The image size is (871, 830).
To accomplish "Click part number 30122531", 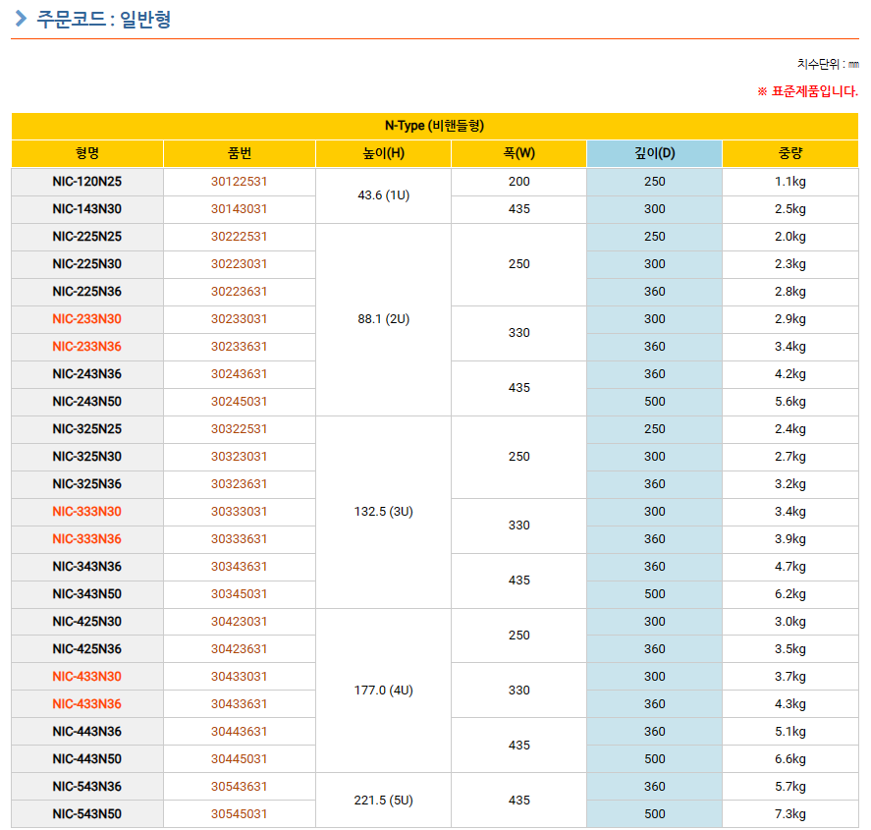I will pyautogui.click(x=239, y=182).
